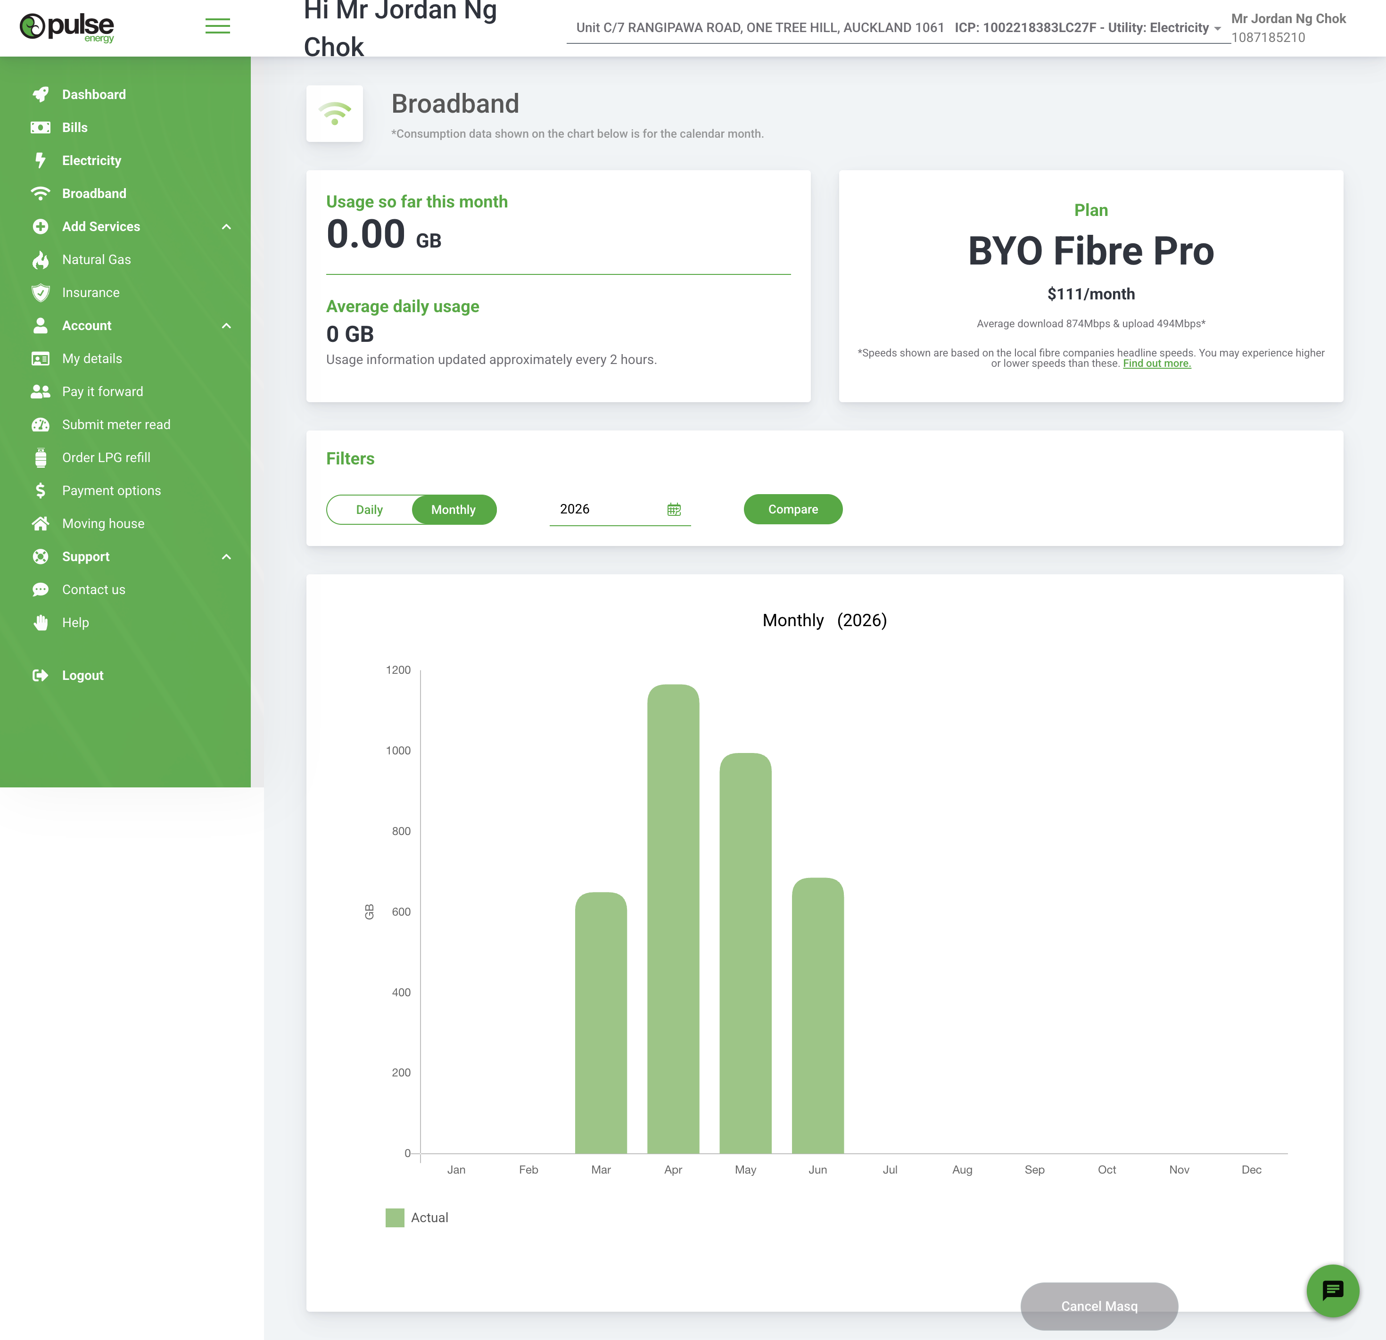Viewport: 1386px width, 1340px height.
Task: Click the June usage bar
Action: 818,1016
